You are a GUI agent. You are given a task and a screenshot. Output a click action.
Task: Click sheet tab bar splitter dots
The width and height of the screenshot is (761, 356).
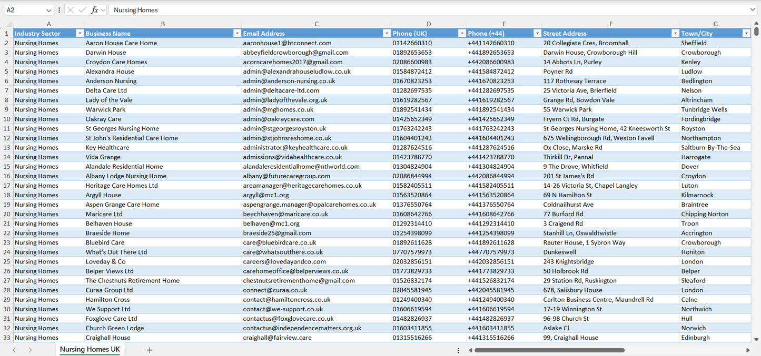tap(458, 350)
